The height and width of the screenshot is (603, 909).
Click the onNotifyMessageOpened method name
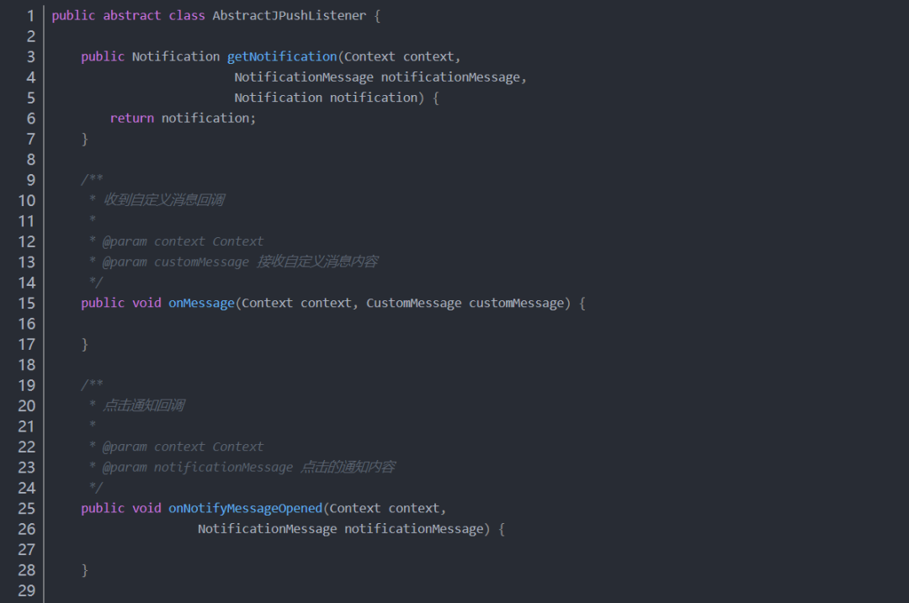pyautogui.click(x=245, y=509)
